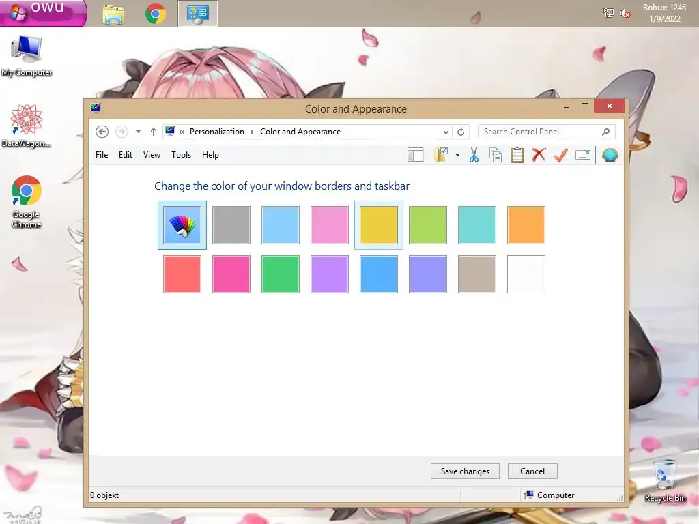Open the network icon in system tray
699x524 pixels.
point(608,13)
